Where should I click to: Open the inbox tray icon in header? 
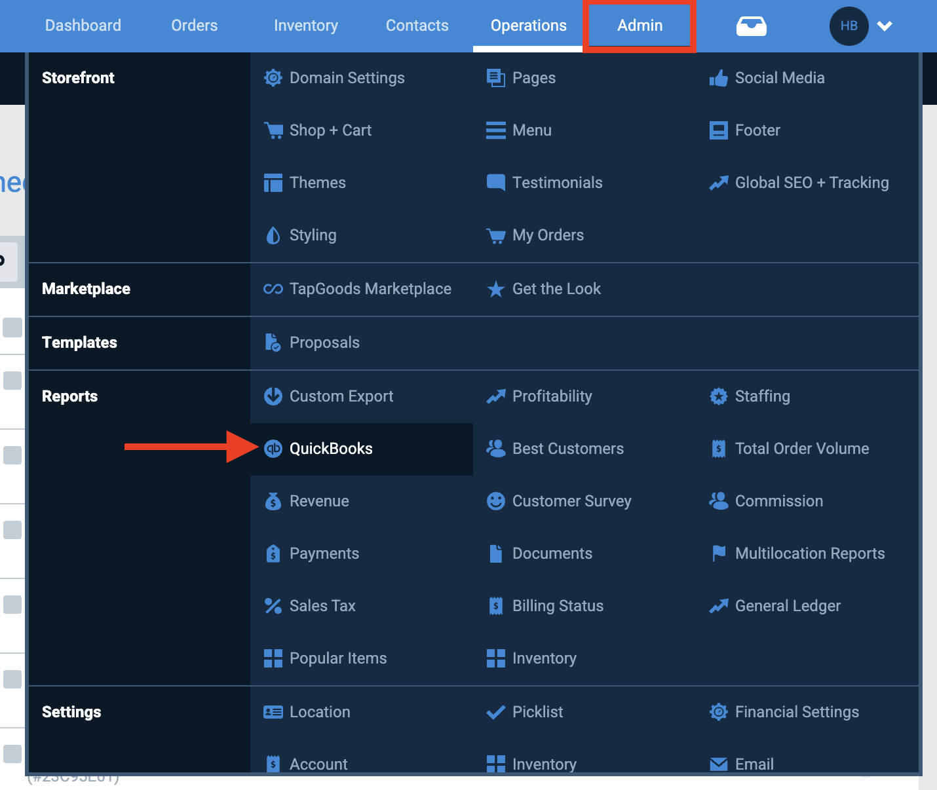click(751, 26)
